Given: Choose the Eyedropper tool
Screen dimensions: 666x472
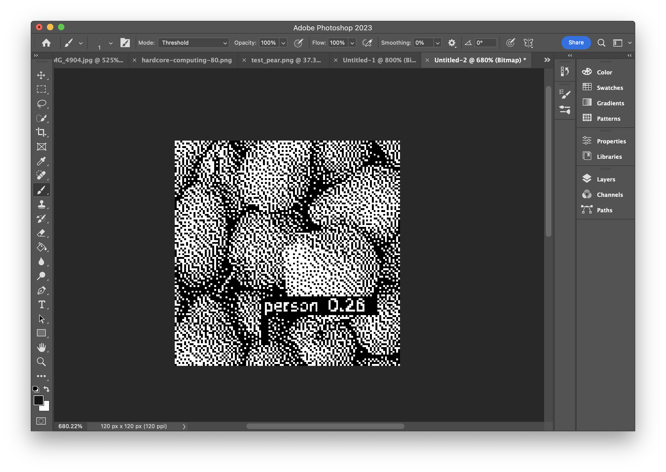Looking at the screenshot, I should point(41,161).
